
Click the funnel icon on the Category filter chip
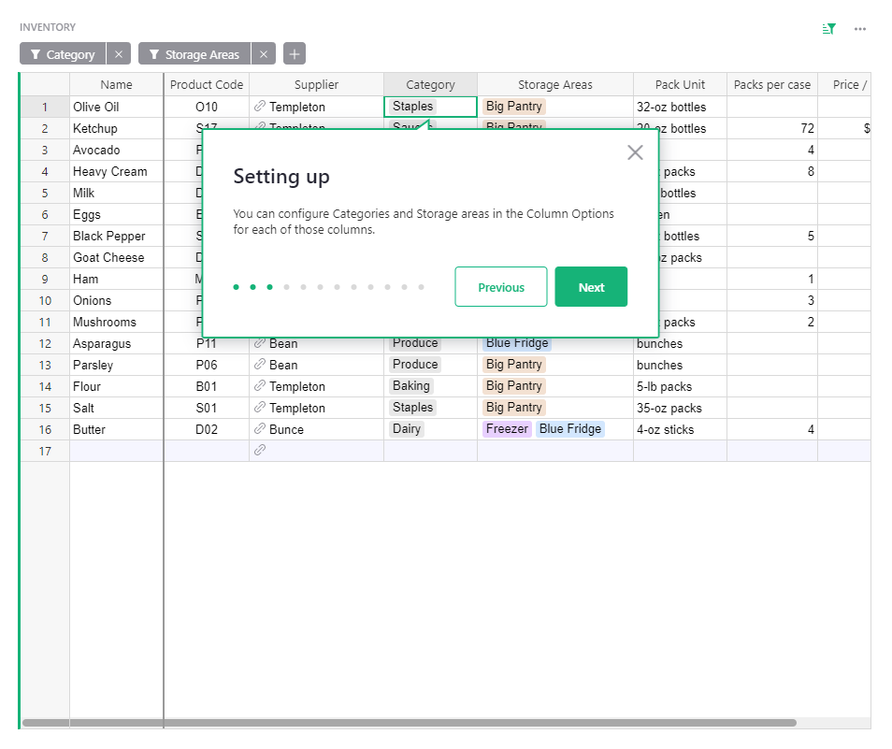(x=36, y=53)
